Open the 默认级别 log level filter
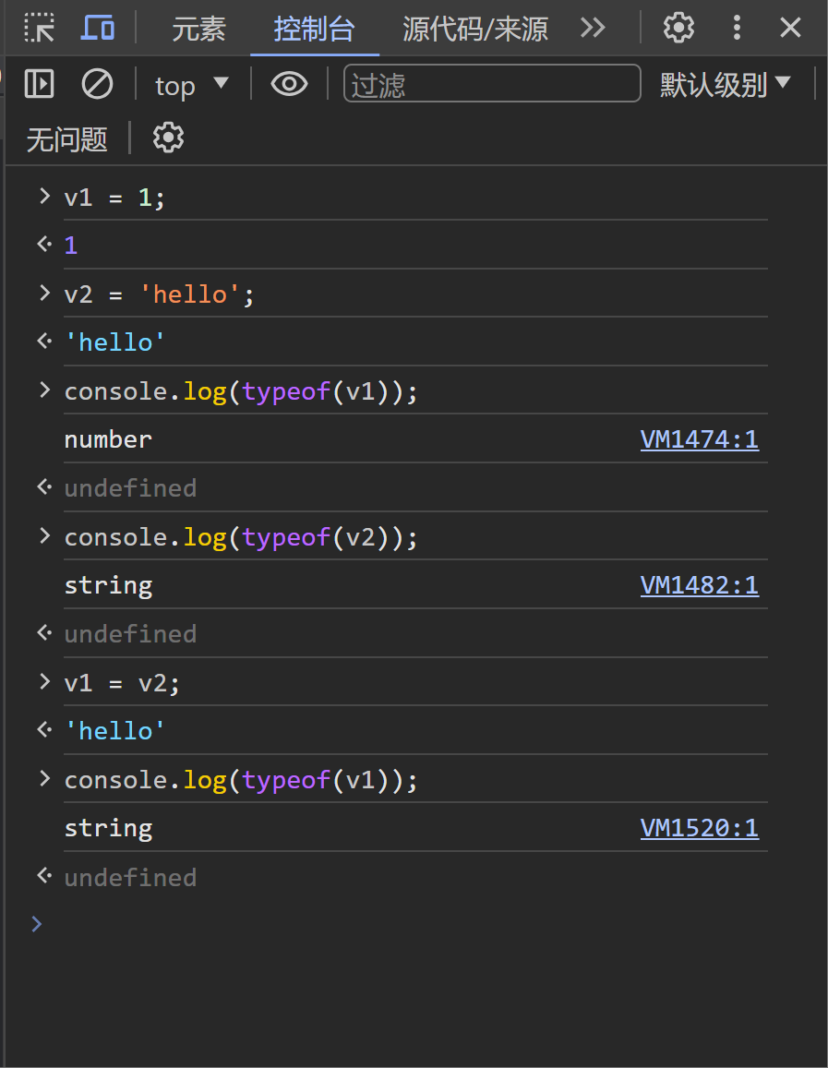Image resolution: width=828 pixels, height=1068 pixels. (x=726, y=84)
